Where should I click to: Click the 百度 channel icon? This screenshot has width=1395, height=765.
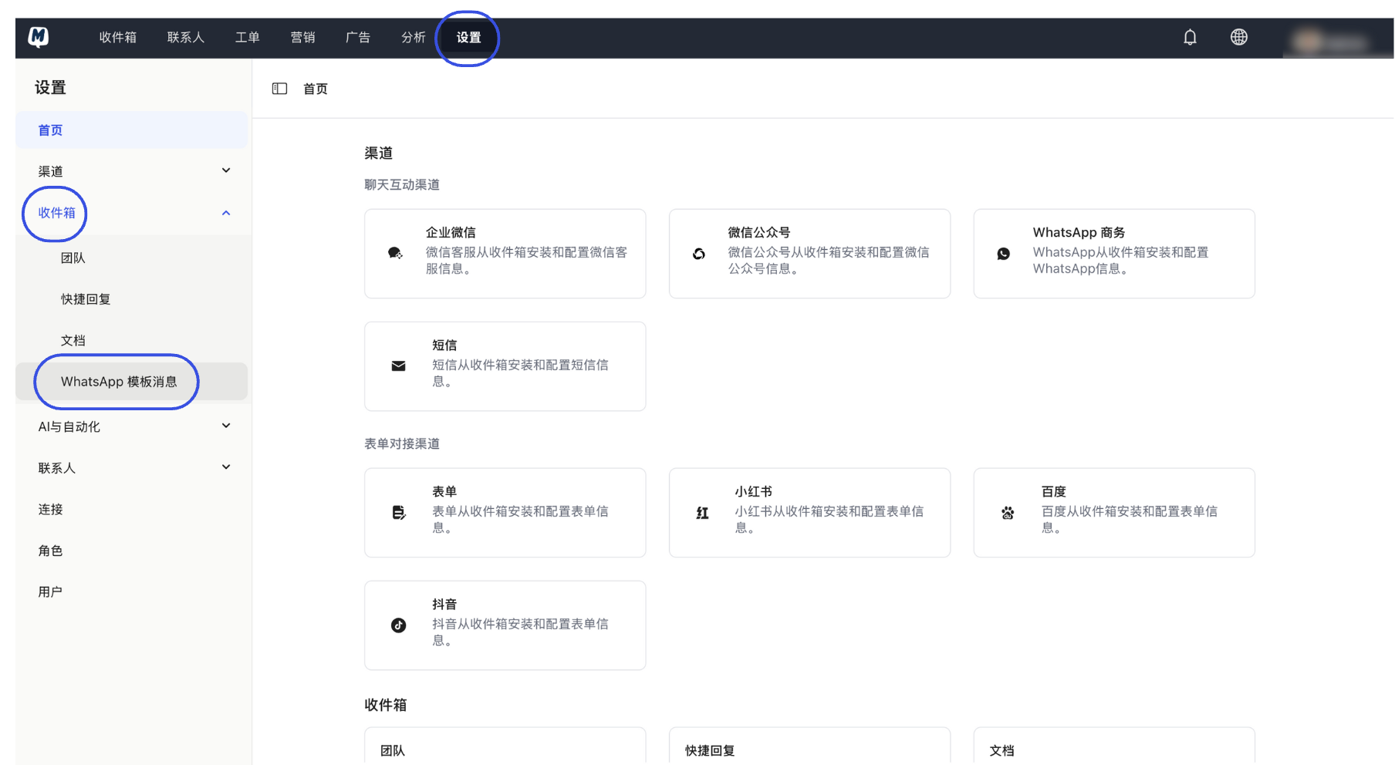(1007, 512)
